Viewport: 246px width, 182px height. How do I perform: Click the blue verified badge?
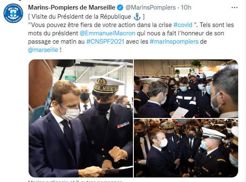tap(121, 7)
